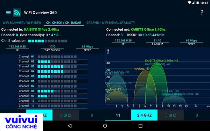210x131 pixels.
Task: Tap the 11 networks count button
Action: 118,115
